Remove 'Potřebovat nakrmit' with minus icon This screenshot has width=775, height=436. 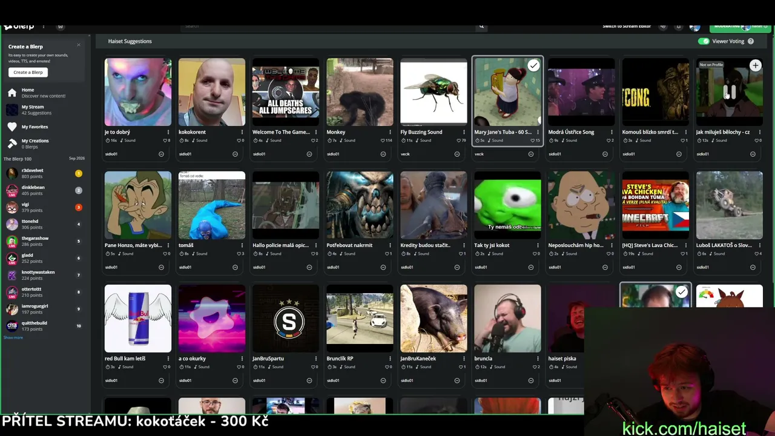tap(383, 267)
